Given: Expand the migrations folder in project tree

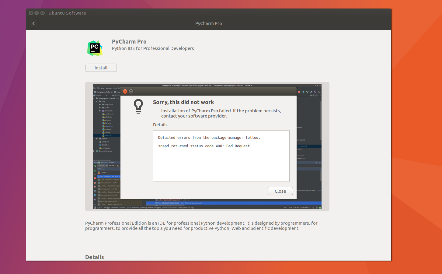Looking at the screenshot, I should 100,104.
